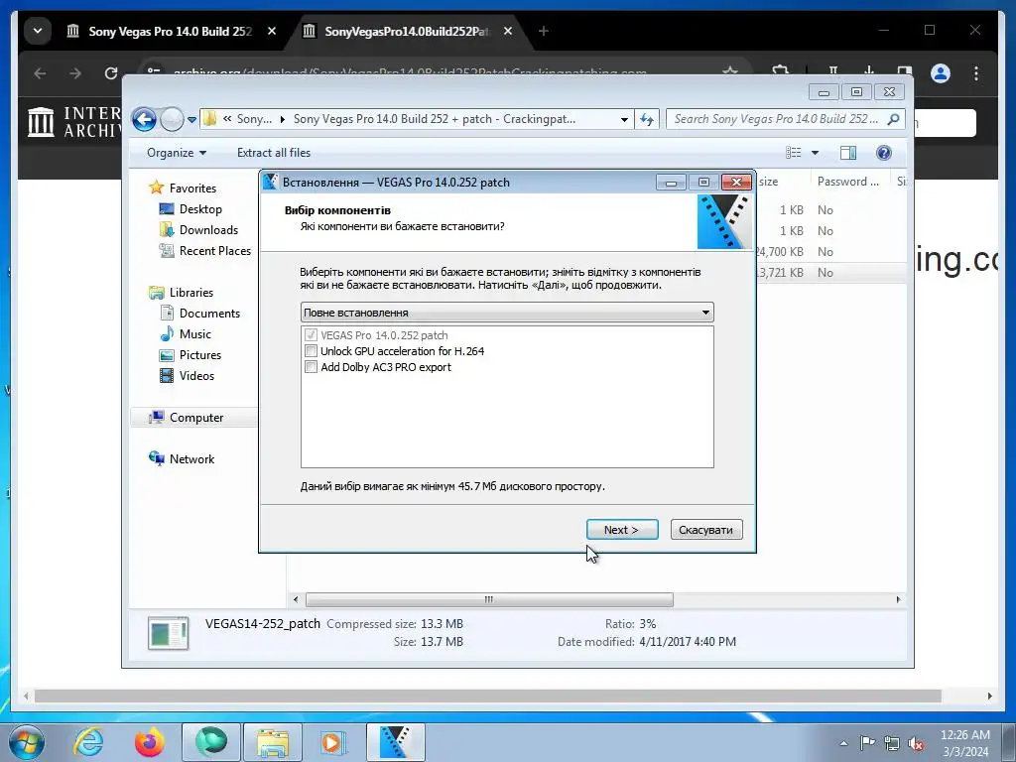Click Explorer horizontal scrollbar left arrow

(296, 599)
